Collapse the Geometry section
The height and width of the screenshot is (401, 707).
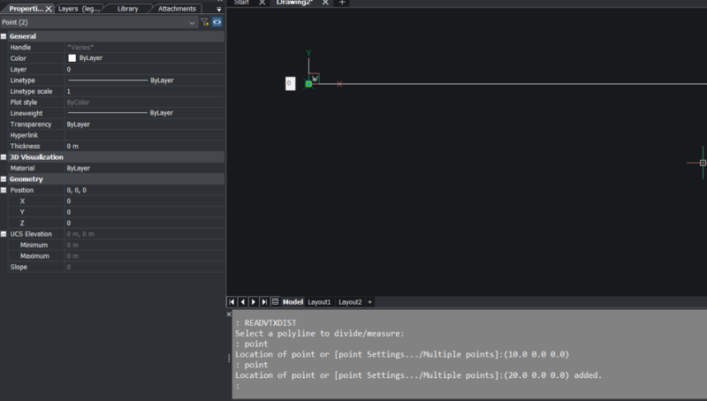pyautogui.click(x=4, y=179)
